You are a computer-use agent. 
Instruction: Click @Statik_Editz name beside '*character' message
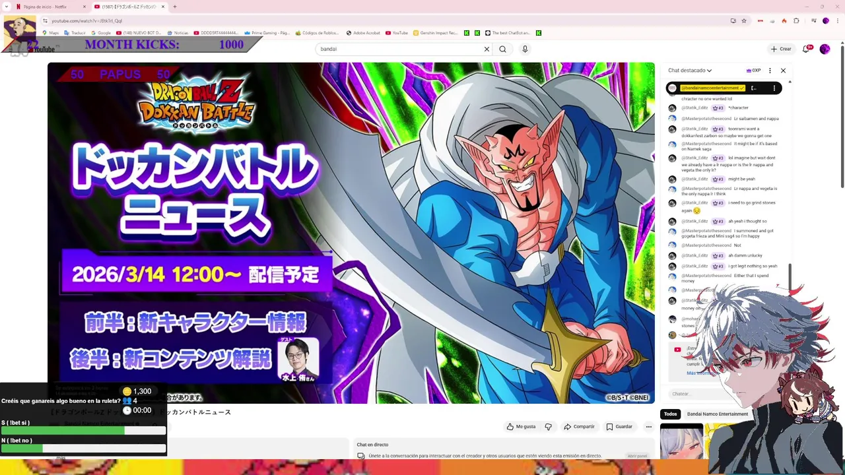(694, 108)
